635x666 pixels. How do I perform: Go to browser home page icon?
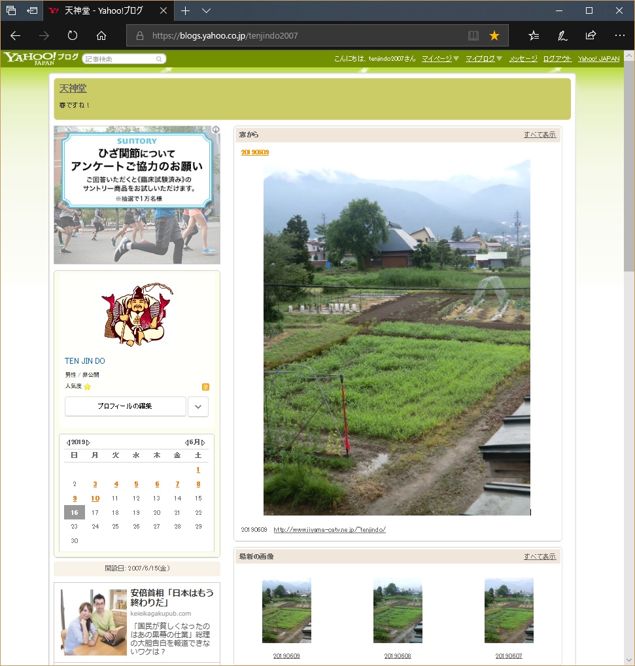click(x=101, y=35)
